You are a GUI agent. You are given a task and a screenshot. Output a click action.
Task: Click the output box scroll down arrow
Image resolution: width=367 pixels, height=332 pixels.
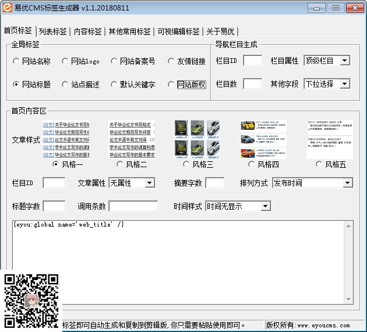[x=348, y=299]
